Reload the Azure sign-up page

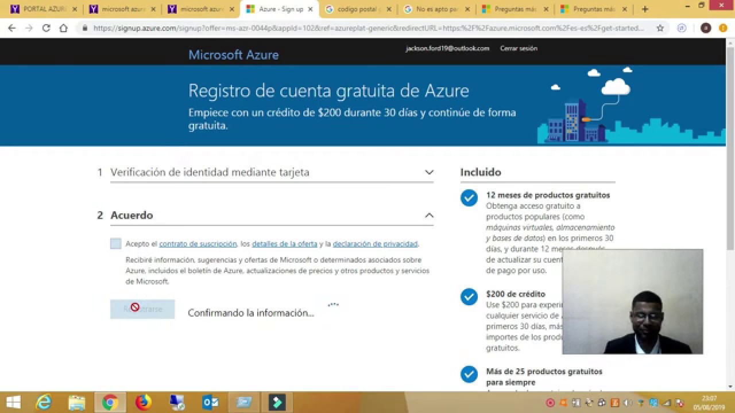tap(47, 28)
